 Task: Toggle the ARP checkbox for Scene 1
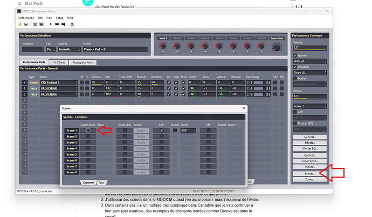coord(161,130)
